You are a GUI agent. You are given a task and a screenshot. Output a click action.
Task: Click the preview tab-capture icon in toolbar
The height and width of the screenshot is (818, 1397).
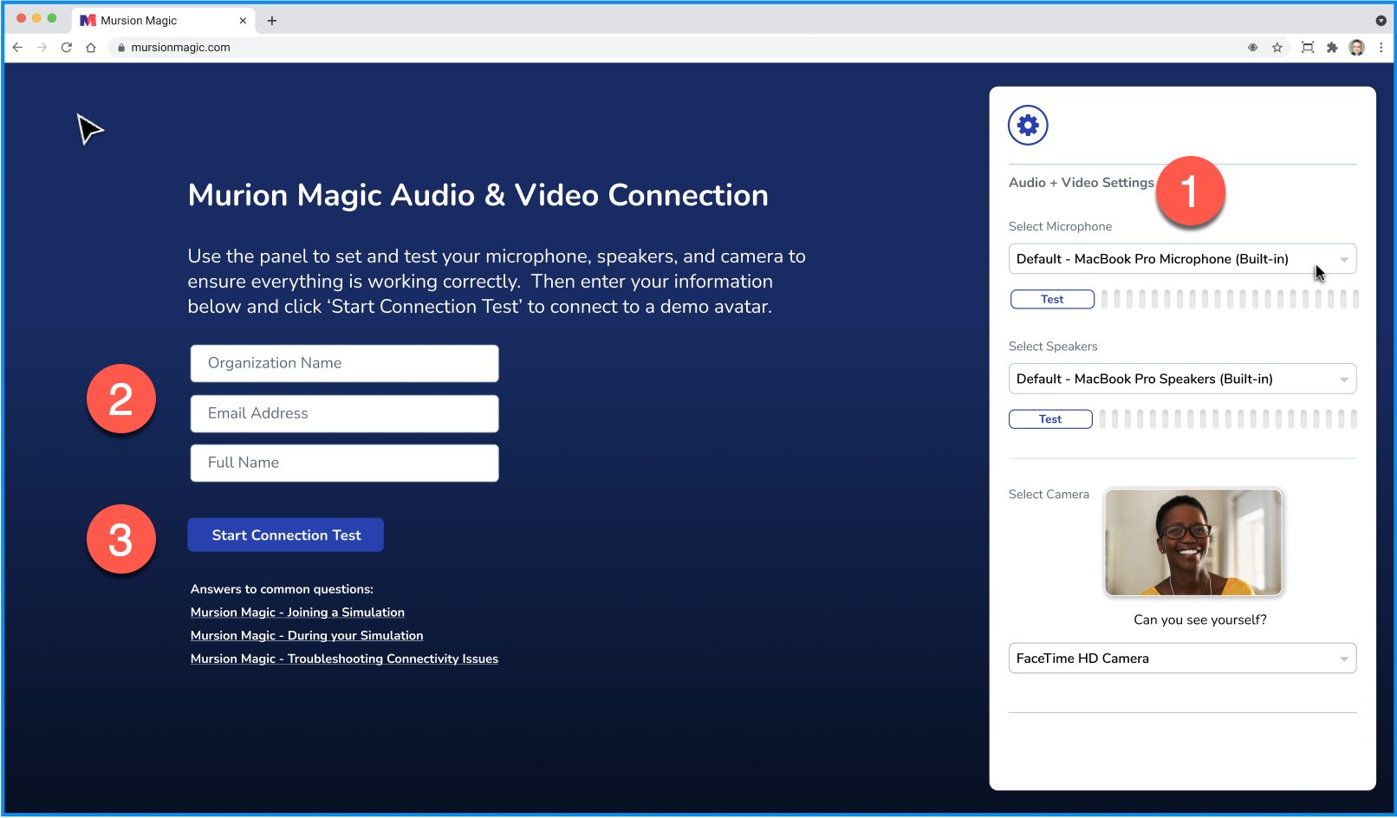(1307, 48)
